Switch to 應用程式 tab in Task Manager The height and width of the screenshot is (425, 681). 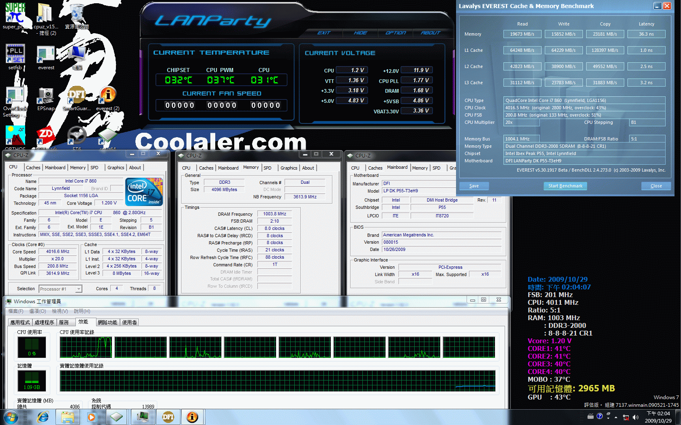coord(20,323)
